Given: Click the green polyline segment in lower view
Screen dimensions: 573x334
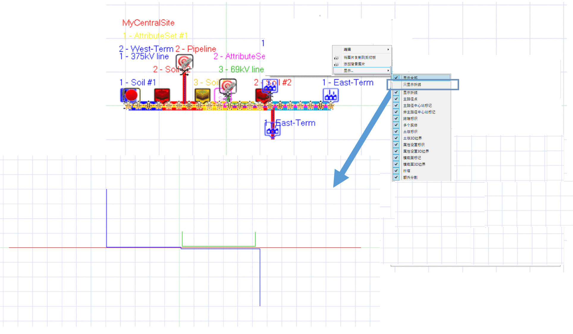Looking at the screenshot, I should pos(219,246).
